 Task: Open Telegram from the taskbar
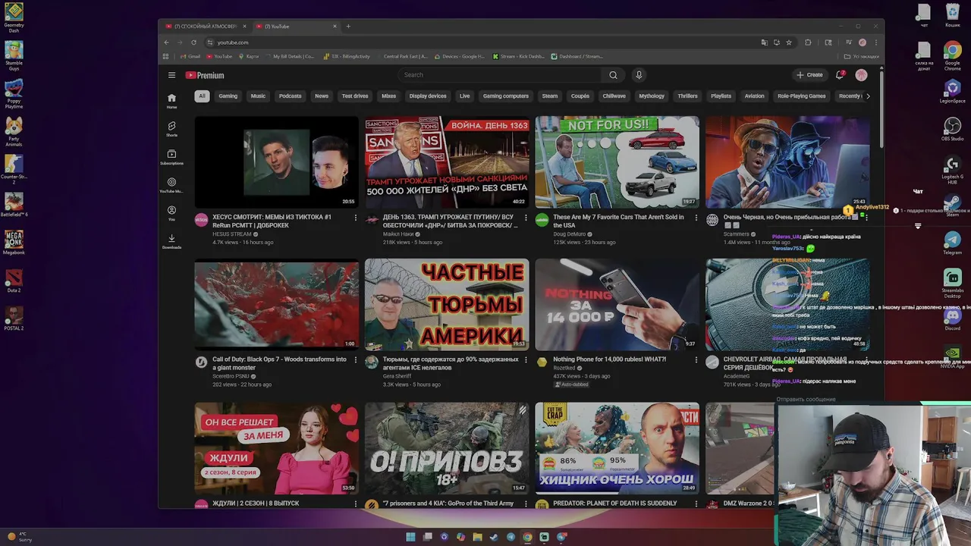(511, 537)
